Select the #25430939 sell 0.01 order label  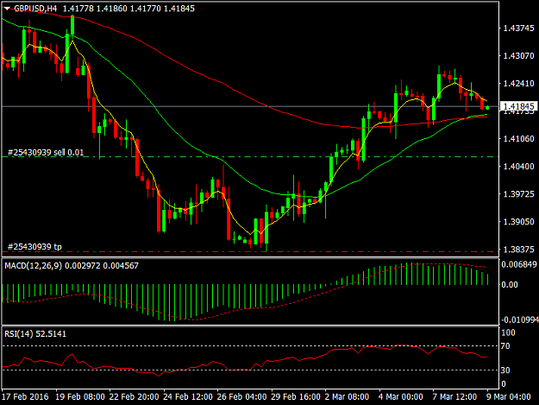[46, 153]
